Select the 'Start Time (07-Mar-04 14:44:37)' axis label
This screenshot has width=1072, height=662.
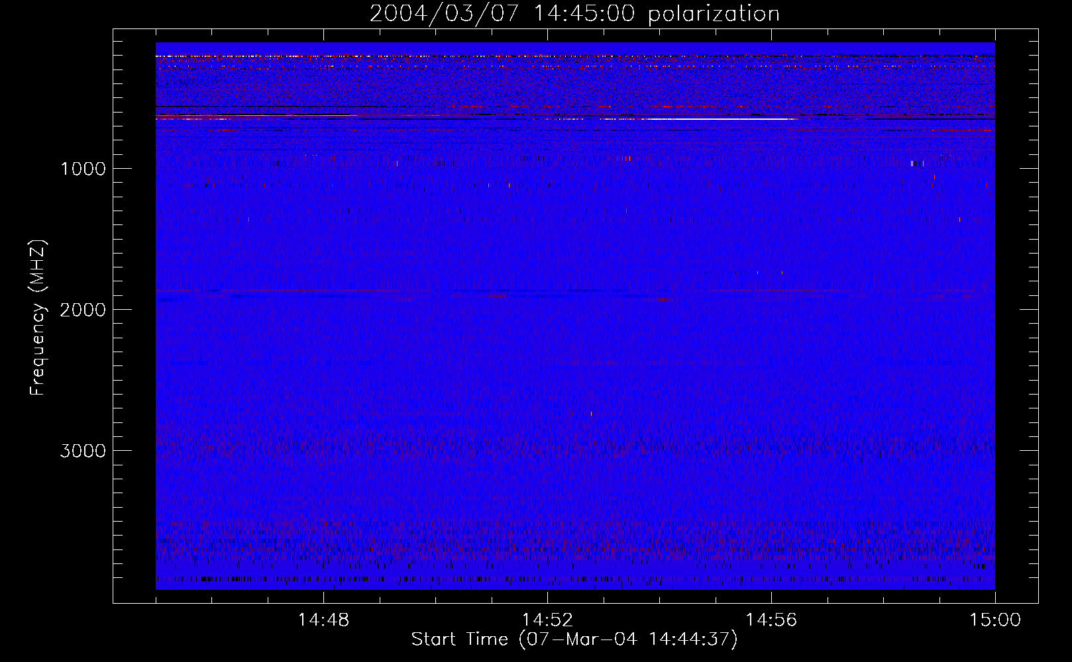click(574, 639)
